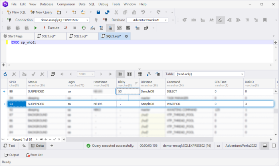Add a new view with the plus icon
This screenshot has height=166, width=279.
(x=52, y=146)
